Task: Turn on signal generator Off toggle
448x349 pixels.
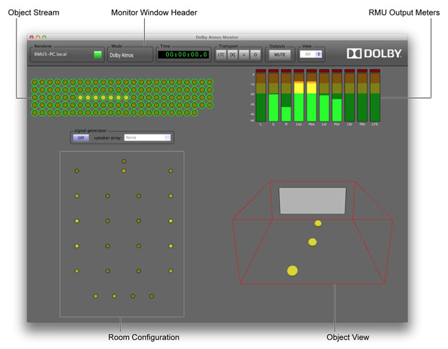Action: (x=81, y=138)
